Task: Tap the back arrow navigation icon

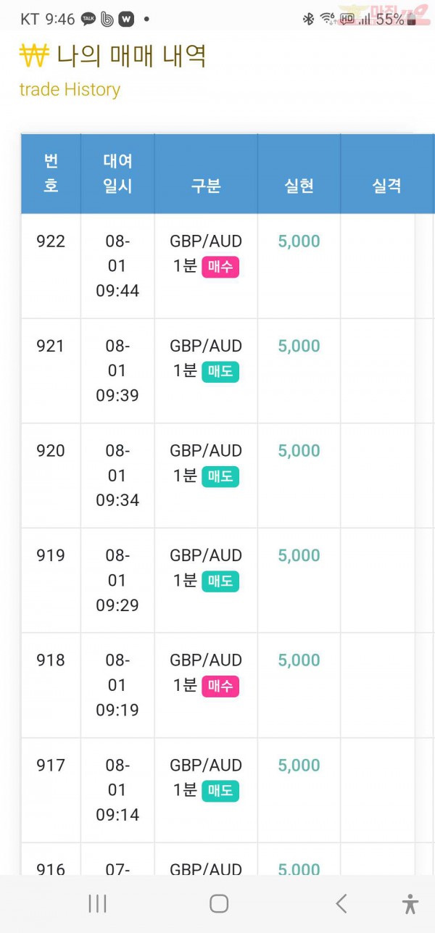Action: 341,903
